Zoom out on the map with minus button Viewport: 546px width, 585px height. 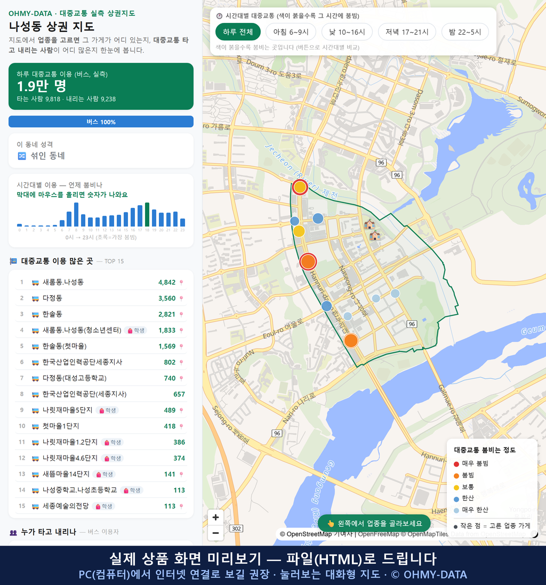[215, 533]
